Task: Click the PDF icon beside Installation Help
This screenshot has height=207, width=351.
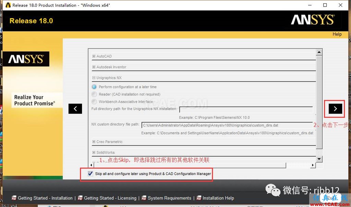Action: pyautogui.click(x=199, y=198)
